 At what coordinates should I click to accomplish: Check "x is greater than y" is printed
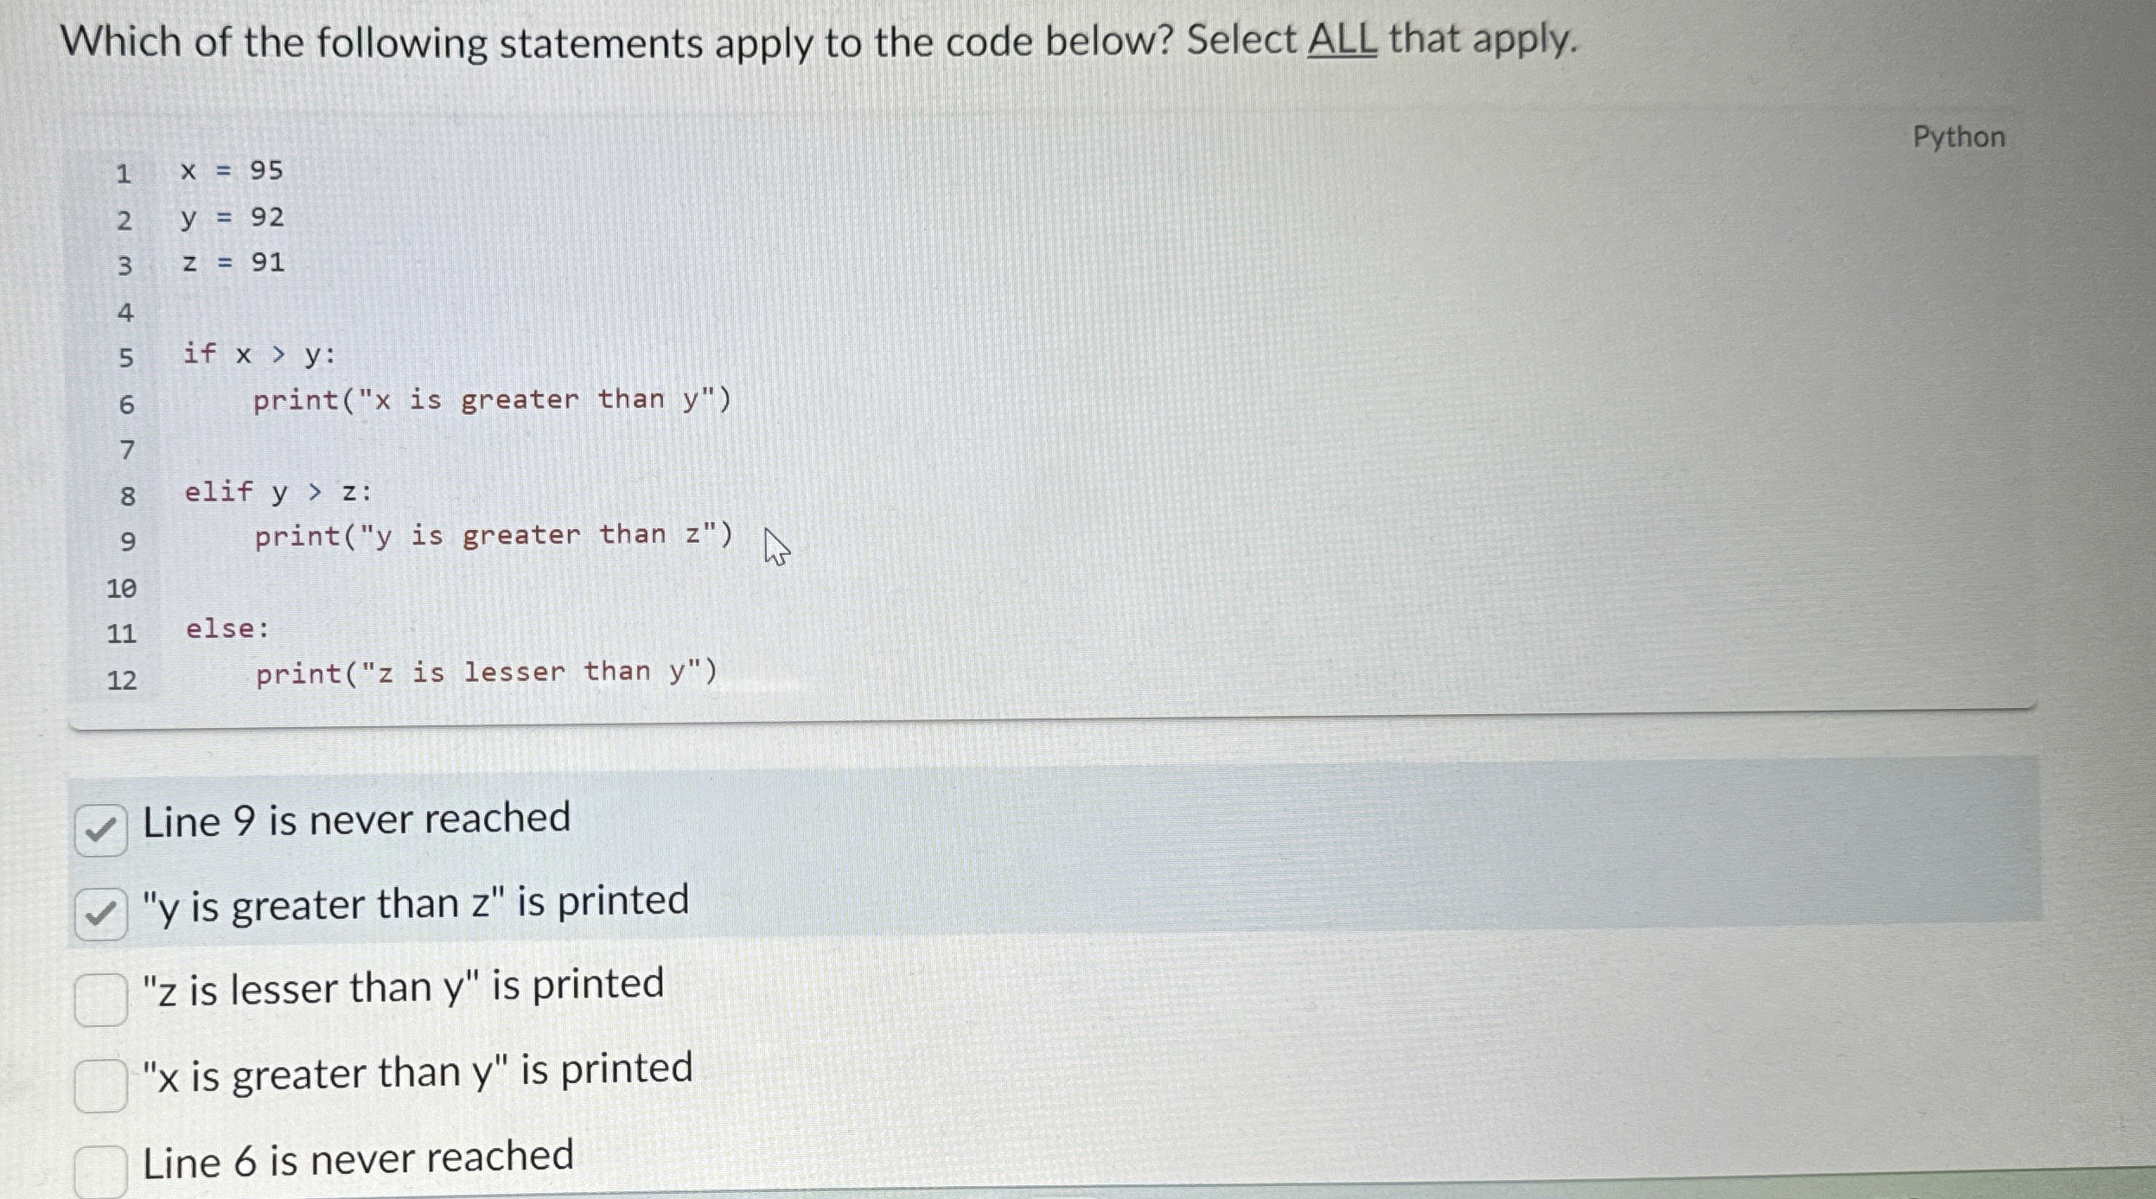tap(99, 1081)
